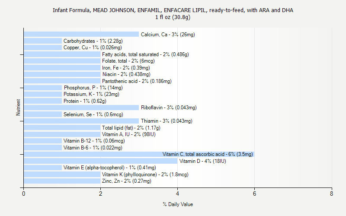Select the serving size subtitle '1 fl oz (30.8g)'

click(x=173, y=17)
